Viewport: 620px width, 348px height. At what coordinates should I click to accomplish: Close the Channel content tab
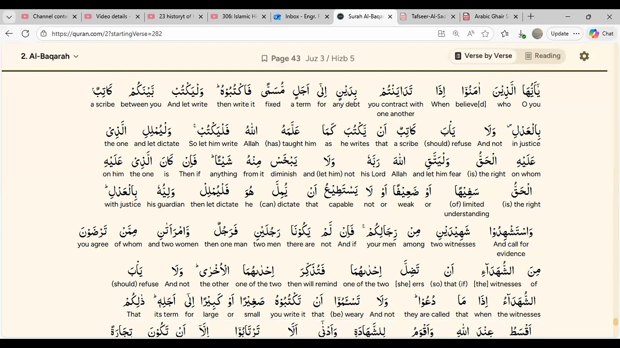coord(75,16)
